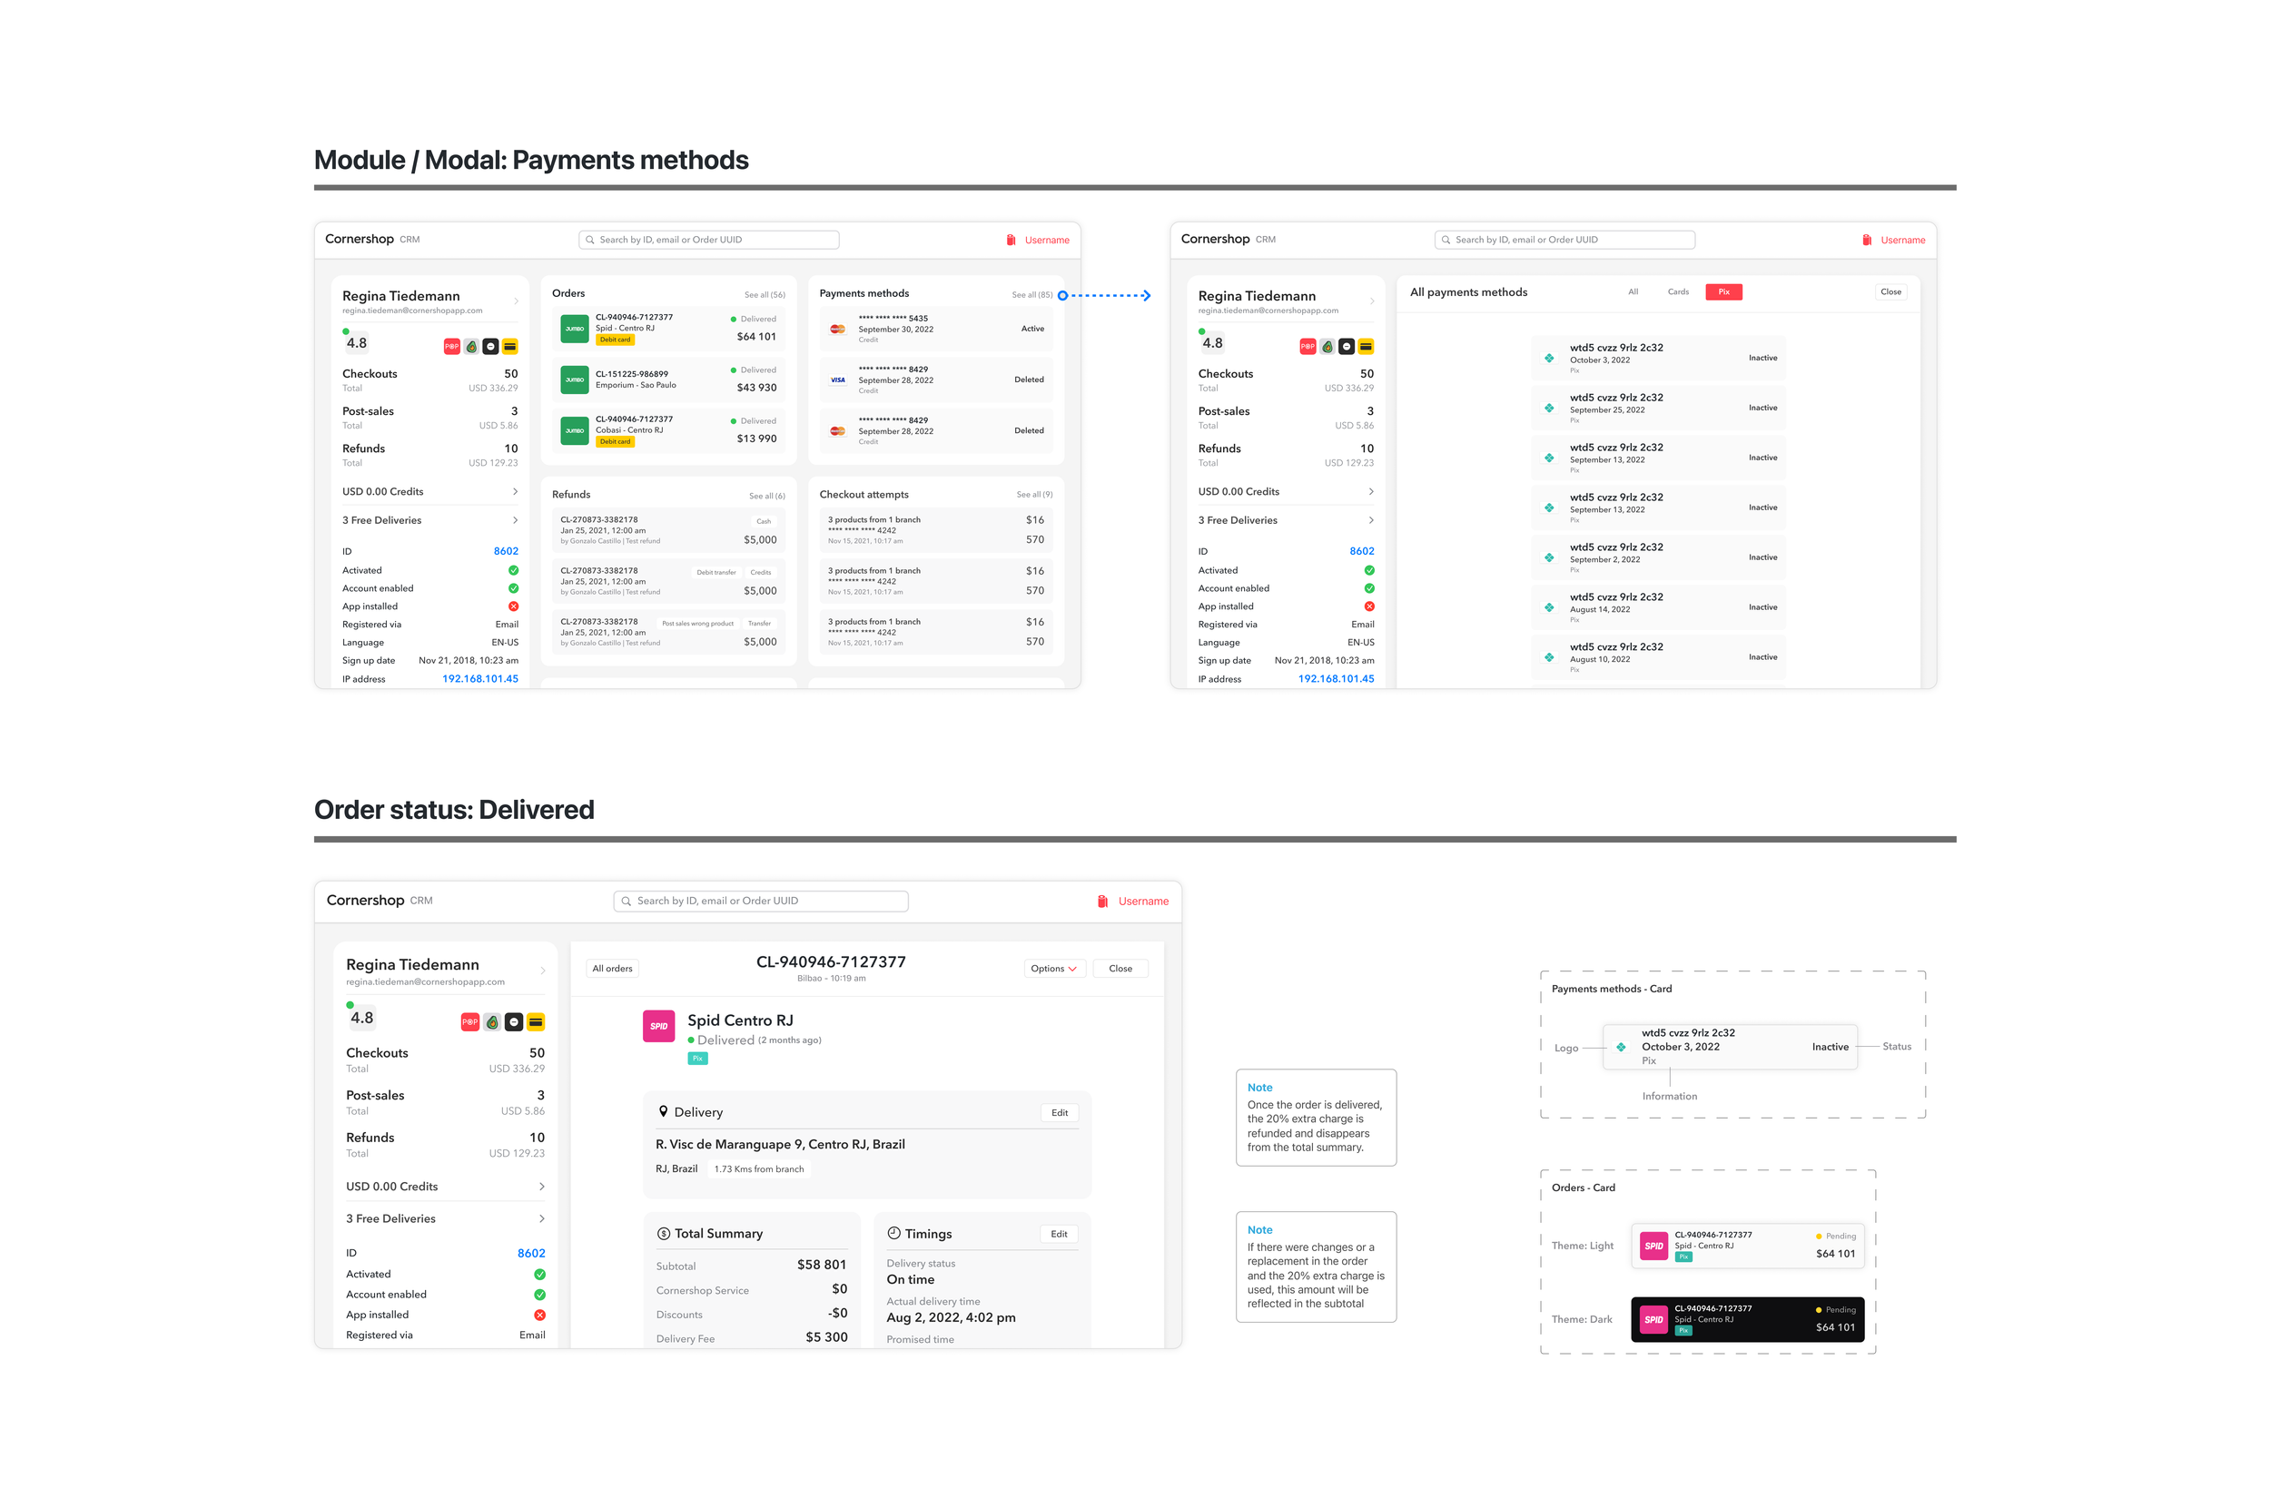This screenshot has width=2270, height=1508.
Task: Click Mastercard icon for card ending 5435
Action: [x=837, y=329]
